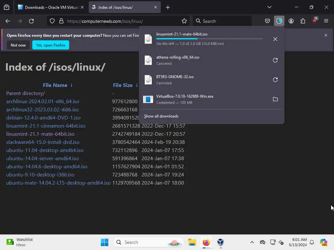Download archlinux32-2023.03.02-i686.iso
Screen dimensions: 334x250
pos(42,109)
